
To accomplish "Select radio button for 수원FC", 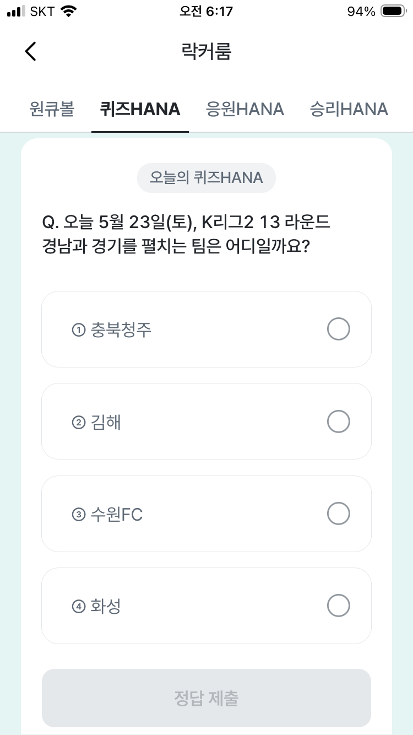I will click(x=338, y=514).
